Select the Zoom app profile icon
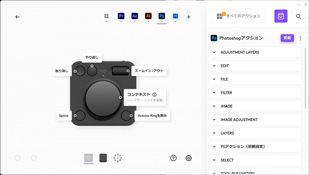The width and height of the screenshot is (309, 175). coord(175,16)
